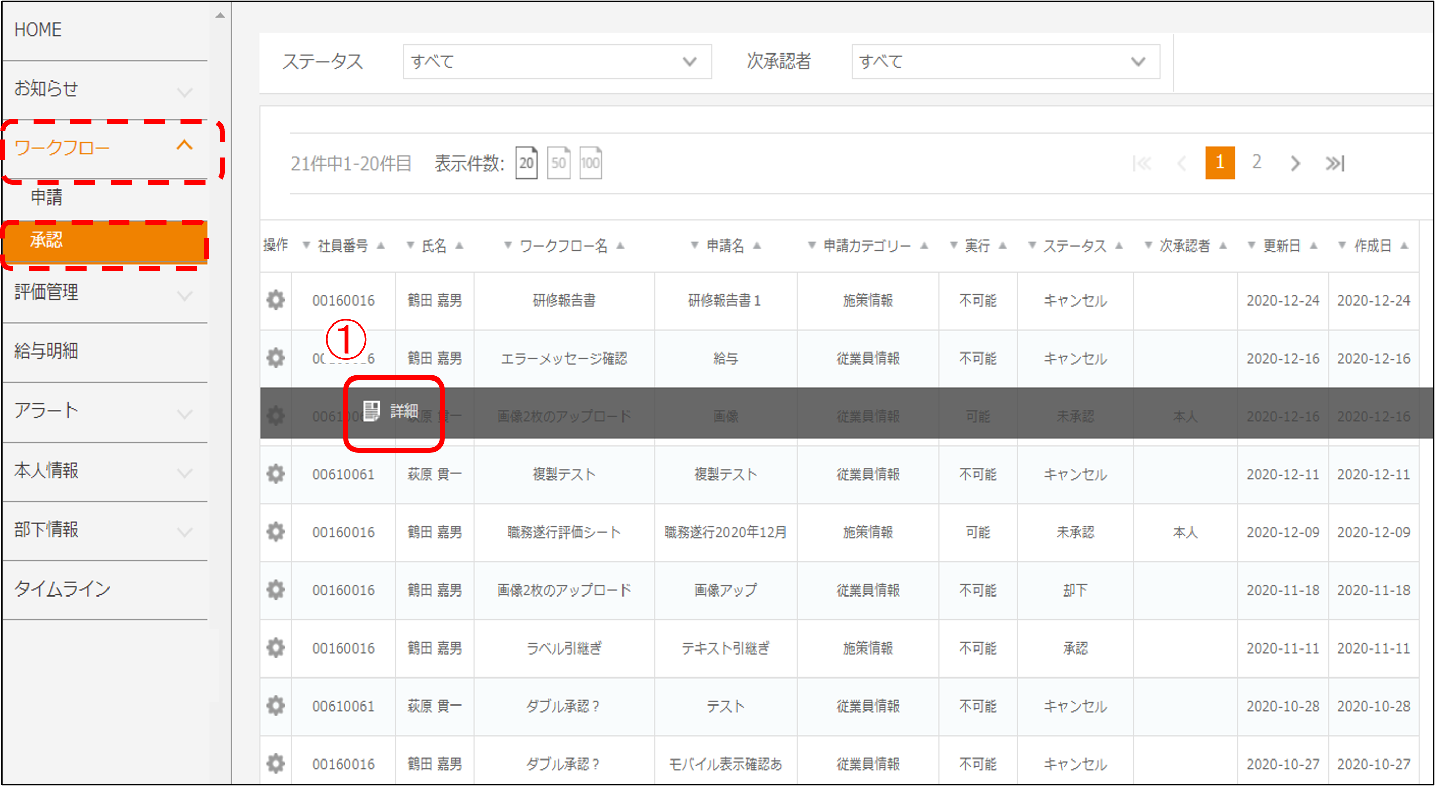Open the ステータス filter dropdown

(x=556, y=62)
